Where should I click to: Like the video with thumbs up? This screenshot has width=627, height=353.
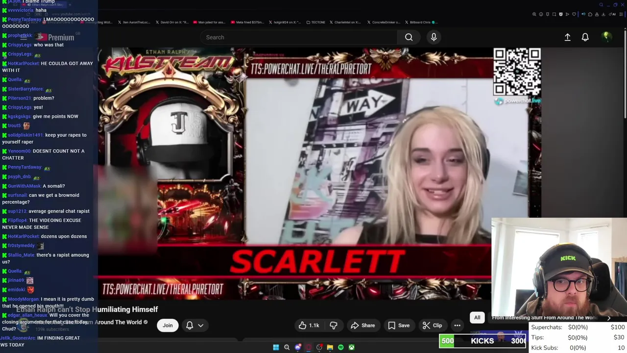pyautogui.click(x=309, y=325)
